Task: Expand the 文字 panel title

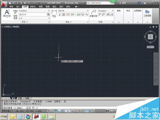Action: (25, 22)
